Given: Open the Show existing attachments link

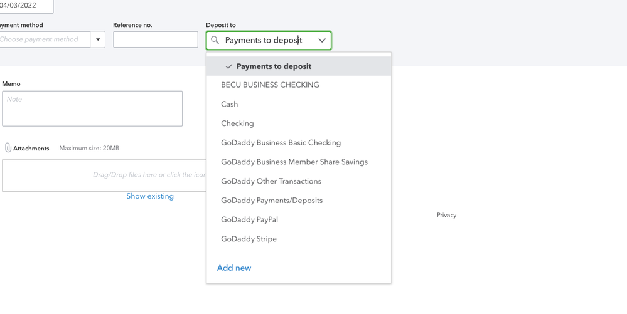Looking at the screenshot, I should point(150,196).
